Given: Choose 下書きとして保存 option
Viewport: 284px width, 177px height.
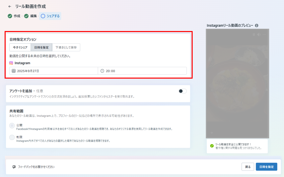Looking at the screenshot, I should tap(66, 48).
